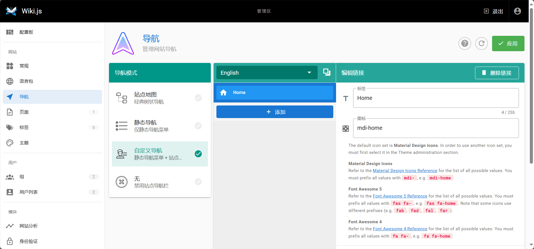Open 页面 in the sidebar
This screenshot has width=534, height=249.
24,112
